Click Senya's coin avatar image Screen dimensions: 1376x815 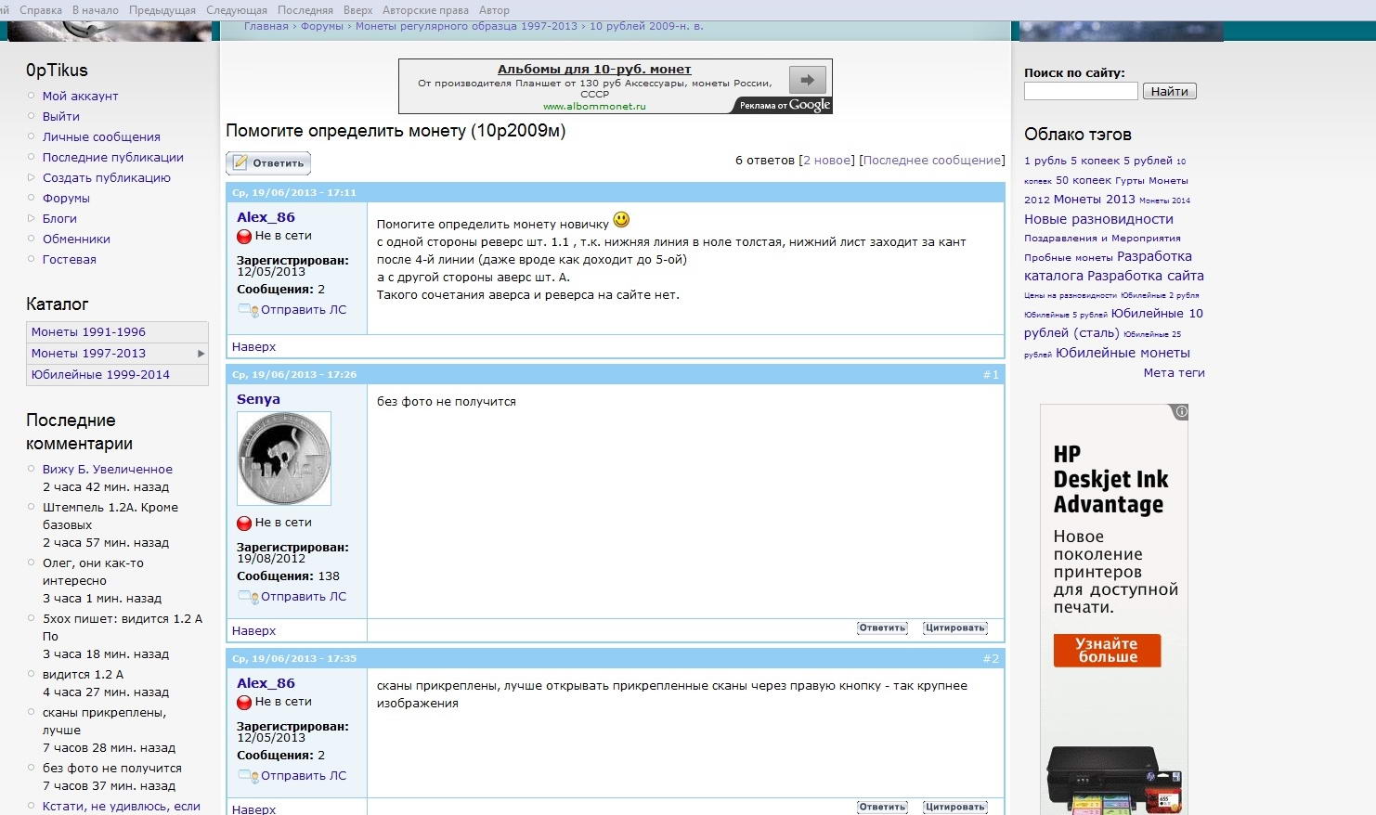(284, 459)
